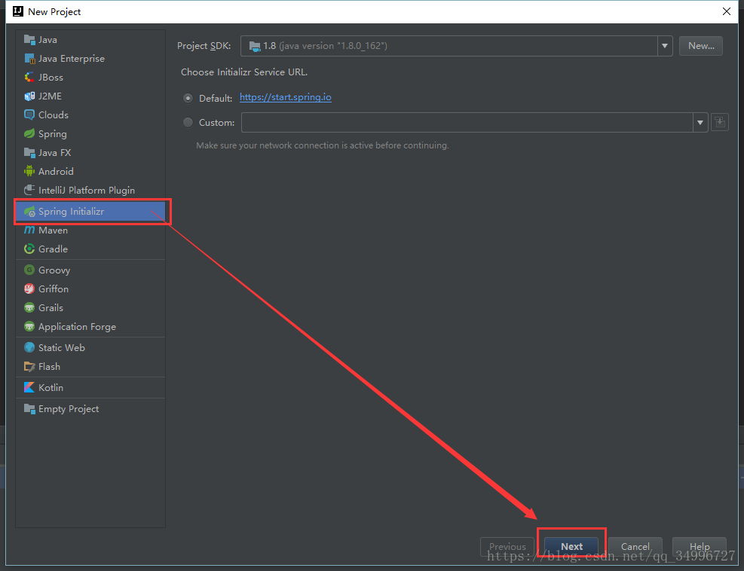The height and width of the screenshot is (571, 744).
Task: Select Spring label in list
Action: tap(53, 134)
